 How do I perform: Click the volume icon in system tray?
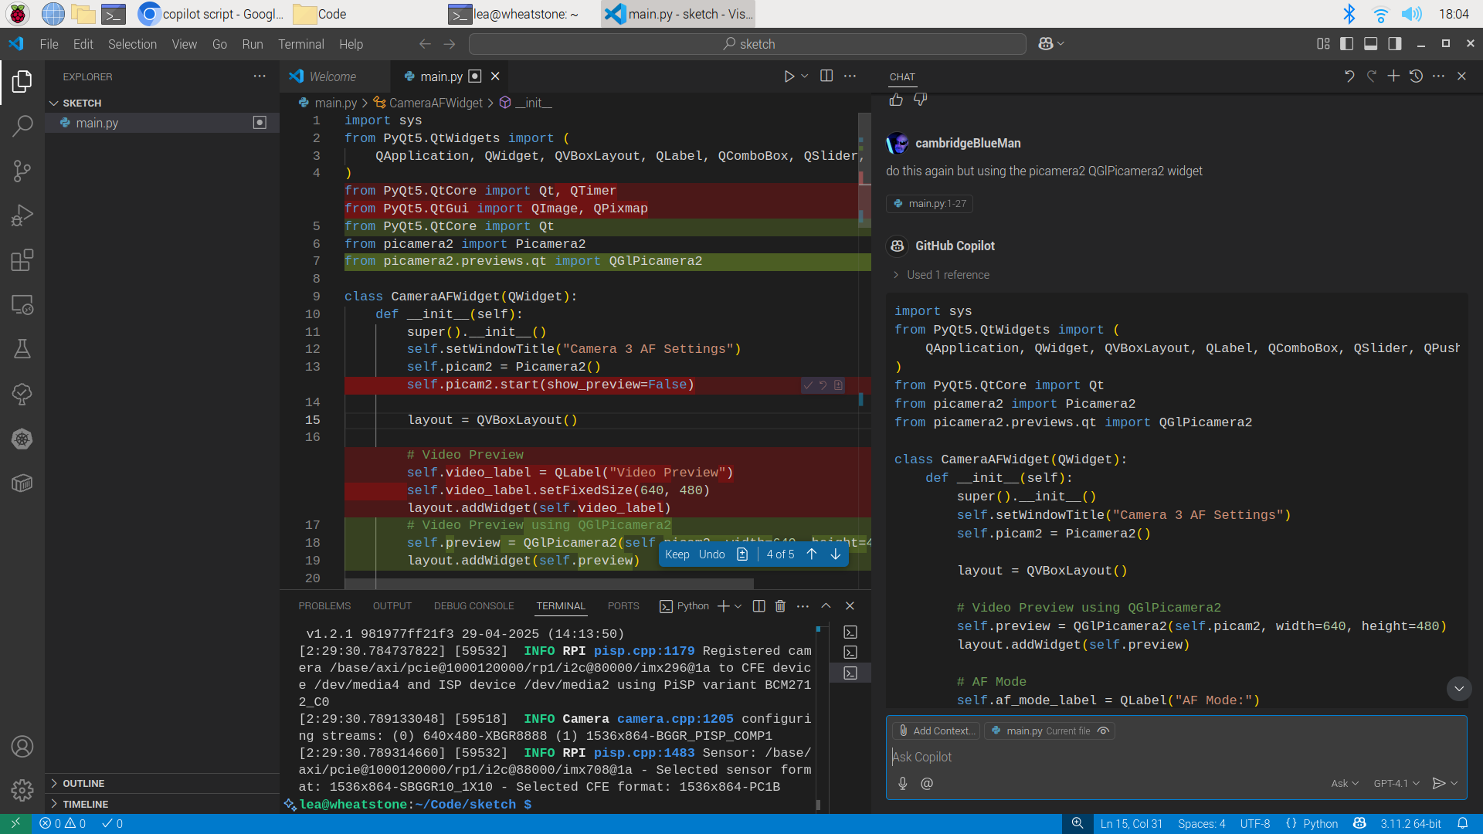[1411, 14]
